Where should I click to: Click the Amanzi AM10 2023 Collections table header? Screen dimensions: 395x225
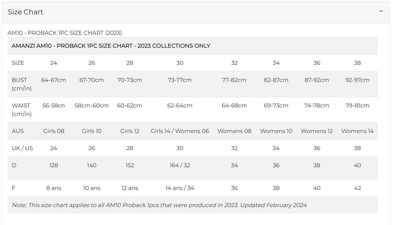(111, 46)
